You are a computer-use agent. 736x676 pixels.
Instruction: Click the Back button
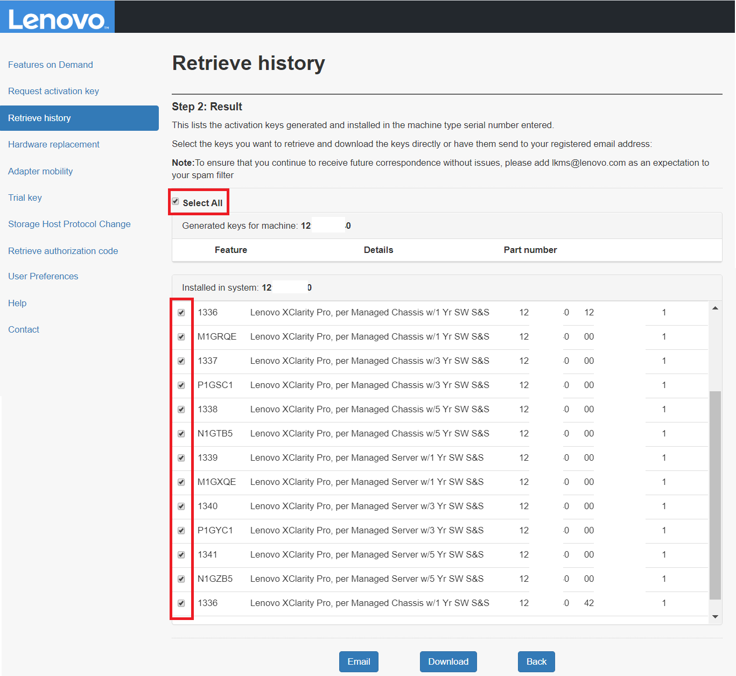536,661
